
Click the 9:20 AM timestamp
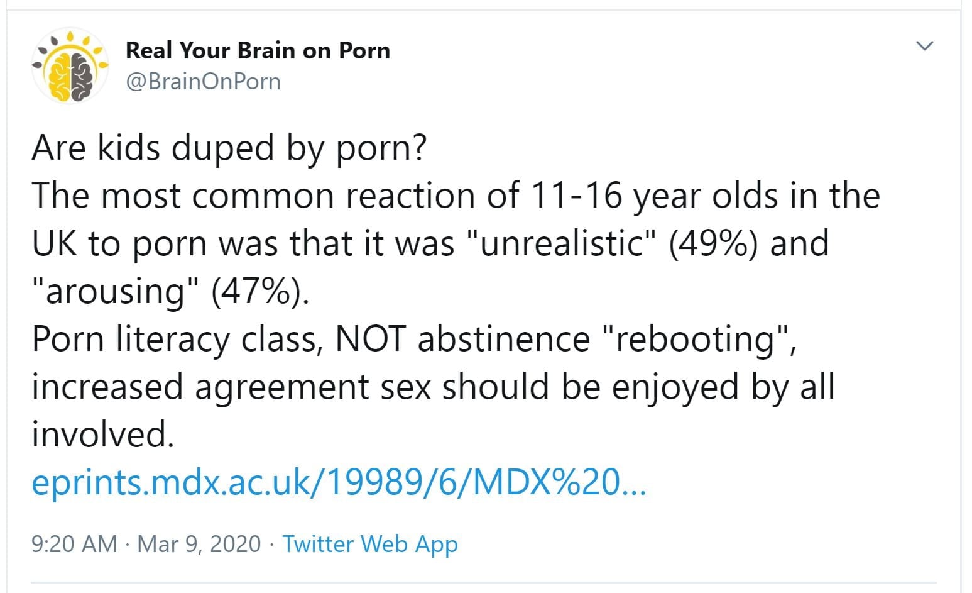tap(74, 544)
